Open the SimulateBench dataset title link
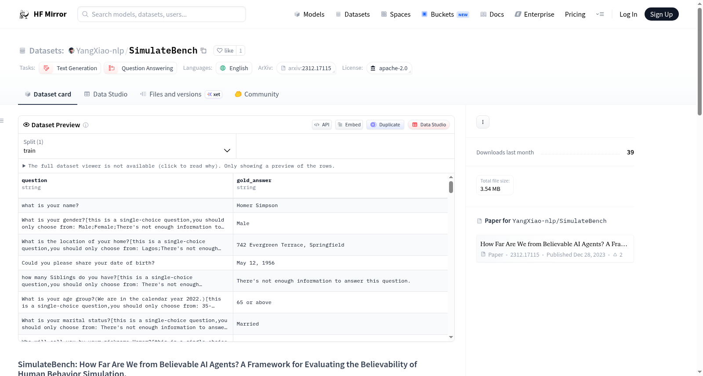This screenshot has height=376, width=703. pyautogui.click(x=163, y=50)
